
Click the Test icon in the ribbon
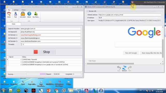tap(16, 15)
